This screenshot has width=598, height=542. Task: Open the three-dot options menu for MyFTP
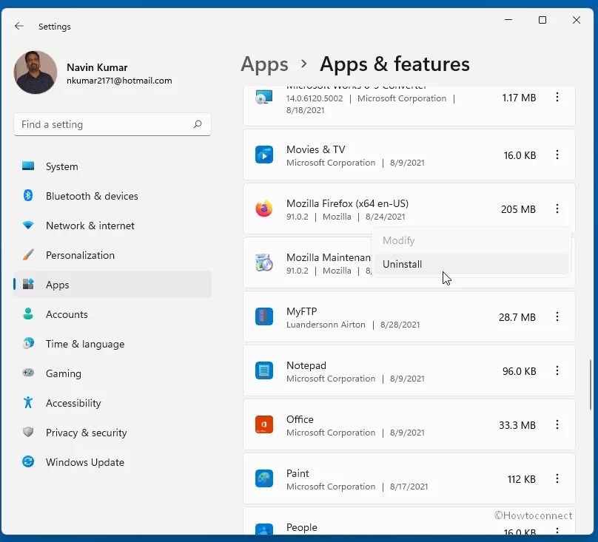click(557, 316)
